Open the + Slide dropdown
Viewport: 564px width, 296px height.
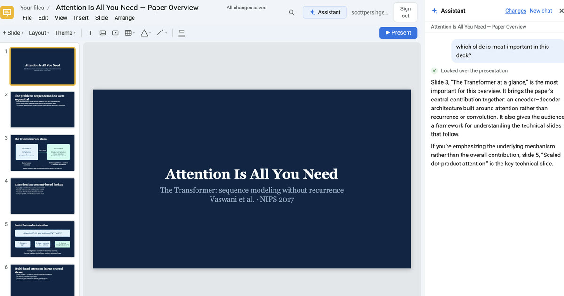[x=13, y=33]
